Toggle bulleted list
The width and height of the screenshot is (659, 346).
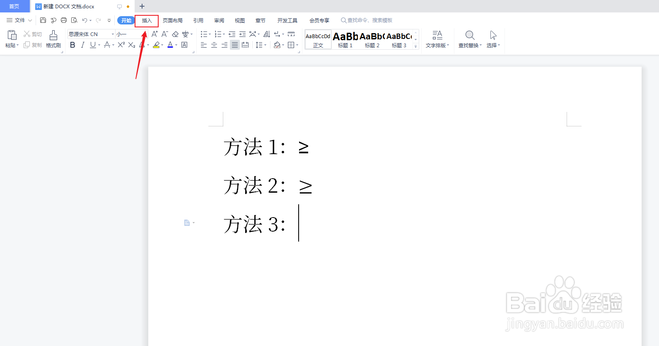(204, 34)
